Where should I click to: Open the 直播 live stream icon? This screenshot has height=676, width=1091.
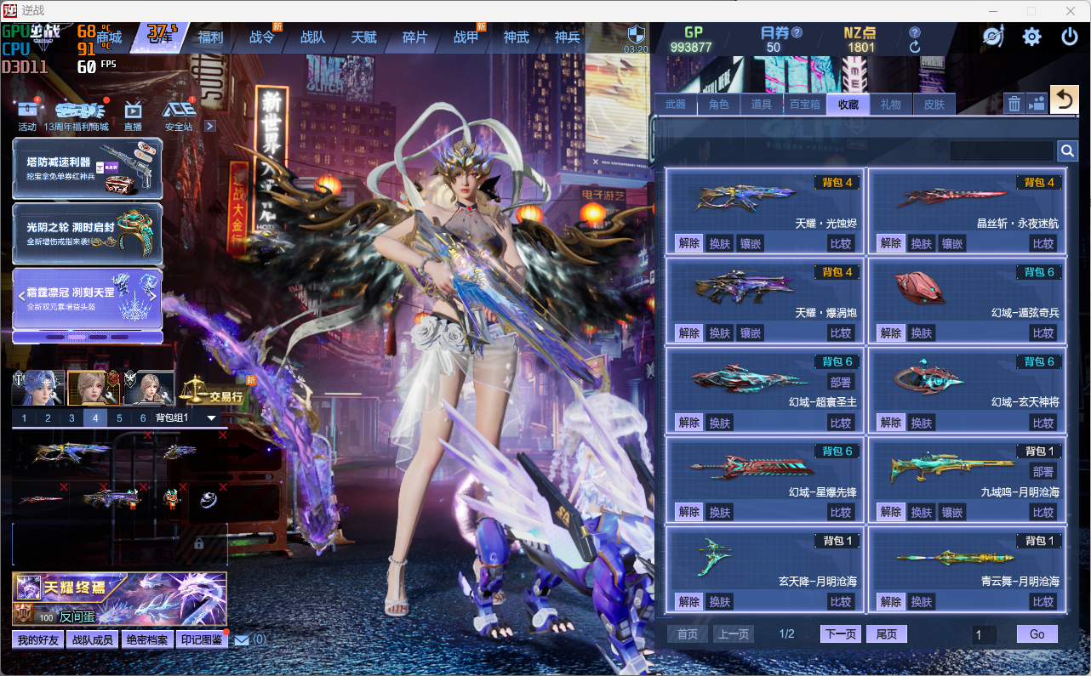[133, 114]
